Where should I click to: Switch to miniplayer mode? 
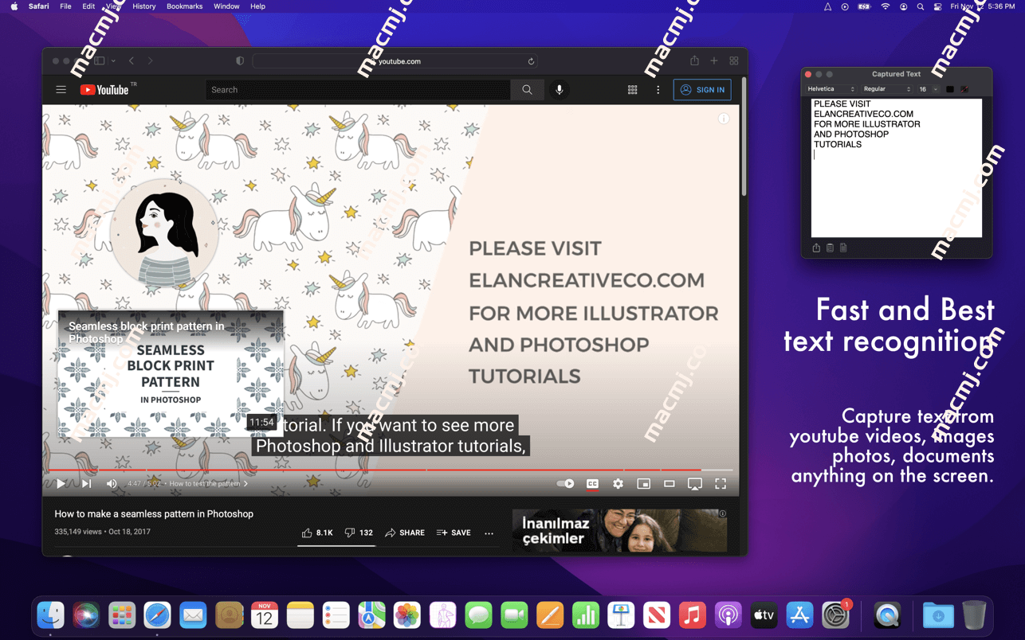[x=643, y=483]
